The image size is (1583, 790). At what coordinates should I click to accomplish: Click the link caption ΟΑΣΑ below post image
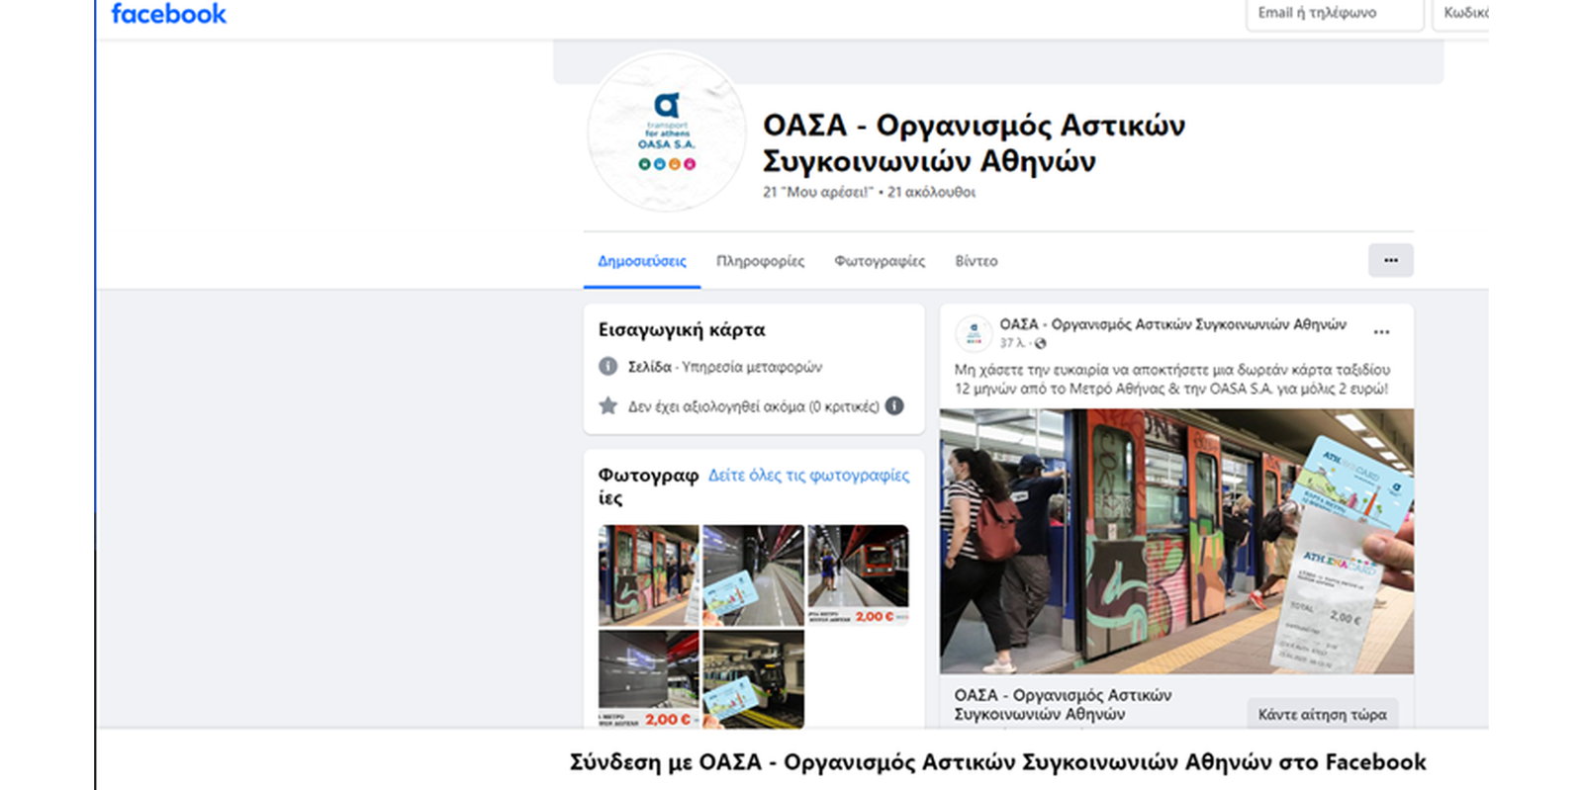click(1063, 704)
